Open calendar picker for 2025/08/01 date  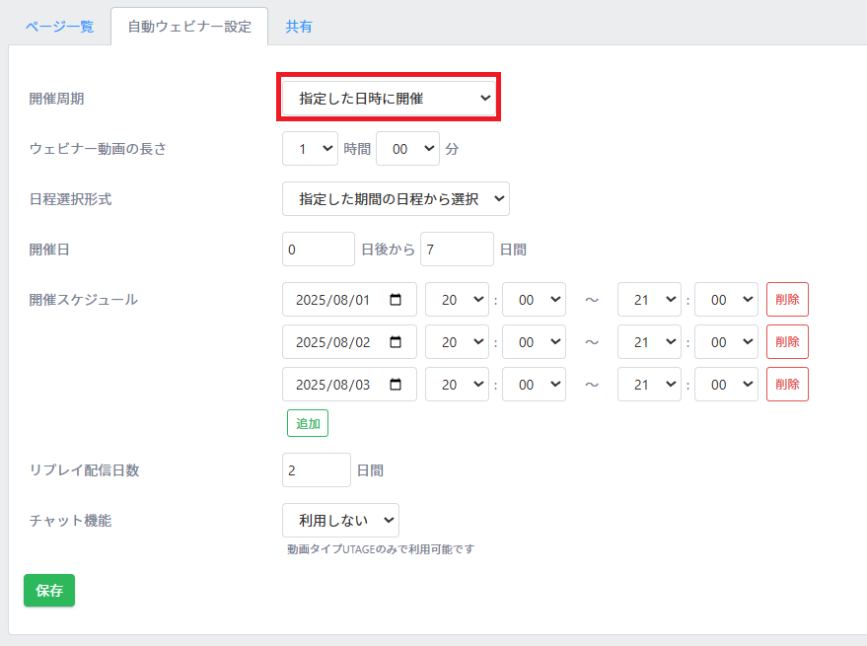pos(396,299)
